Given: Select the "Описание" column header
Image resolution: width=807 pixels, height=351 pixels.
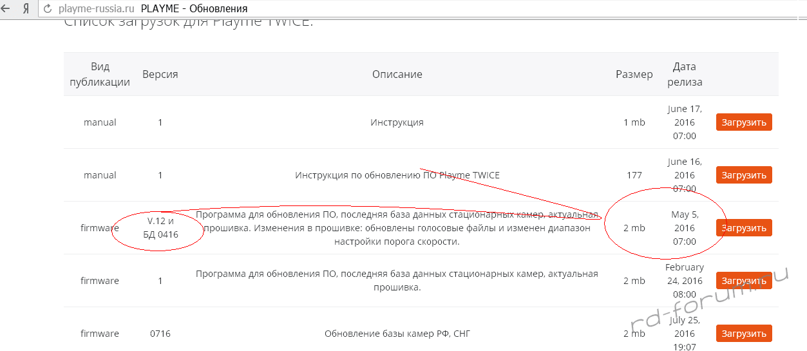Looking at the screenshot, I should [397, 74].
